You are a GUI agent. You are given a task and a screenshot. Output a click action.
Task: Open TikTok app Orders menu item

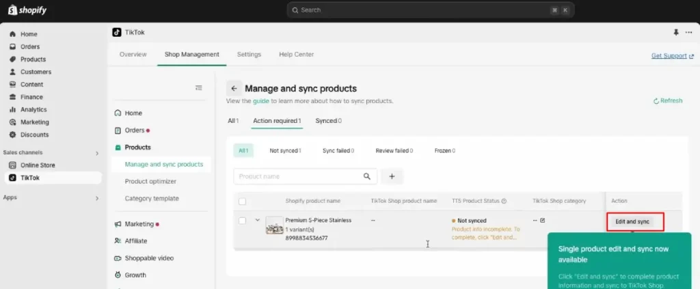tap(135, 130)
